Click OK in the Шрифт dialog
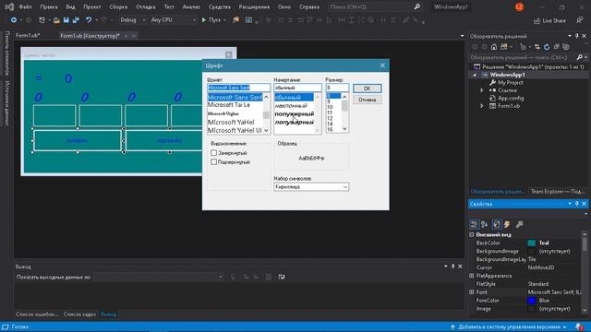This screenshot has width=591, height=332. point(368,89)
